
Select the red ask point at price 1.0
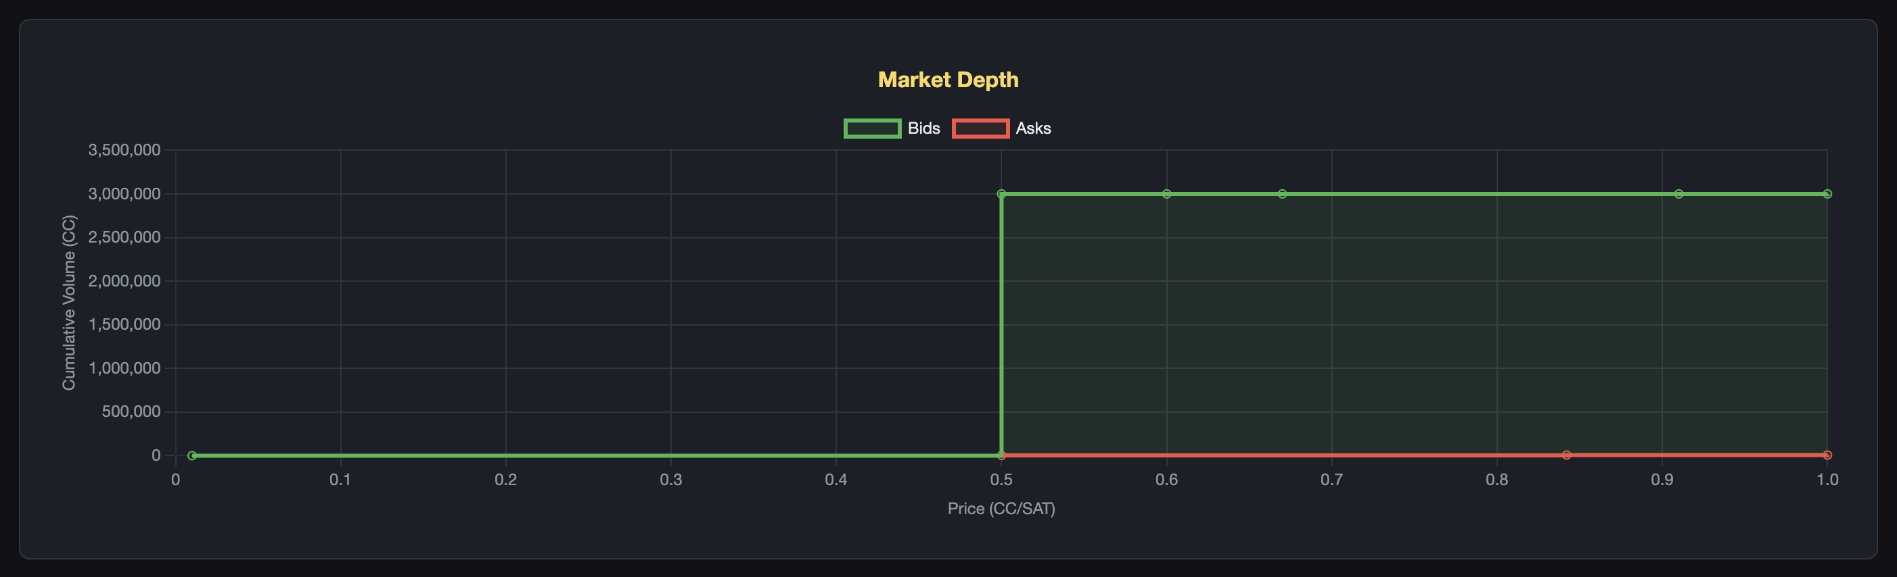[1827, 455]
